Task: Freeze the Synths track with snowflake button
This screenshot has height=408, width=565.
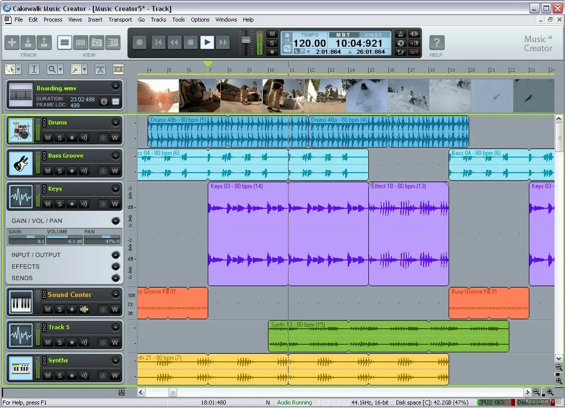Action: 103,375
